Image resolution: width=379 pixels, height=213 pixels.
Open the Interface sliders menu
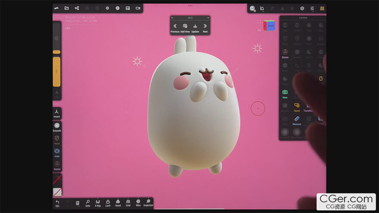(x=312, y=9)
